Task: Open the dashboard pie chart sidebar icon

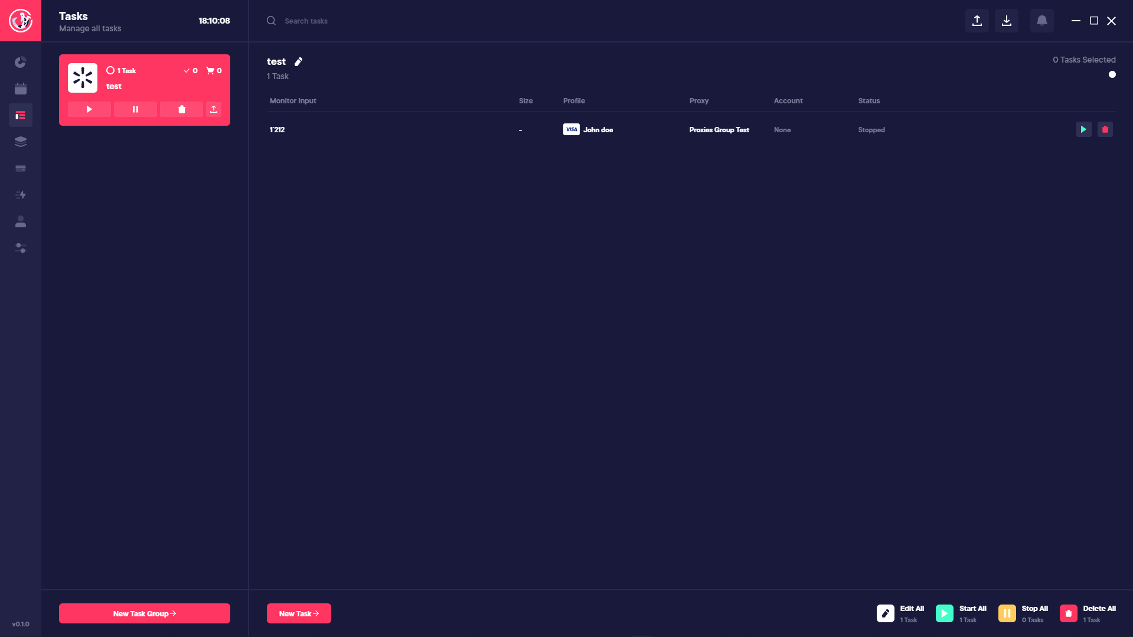Action: [x=21, y=62]
